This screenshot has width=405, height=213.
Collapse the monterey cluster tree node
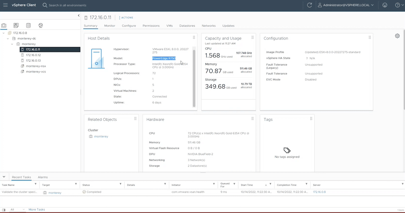click(x=12, y=44)
